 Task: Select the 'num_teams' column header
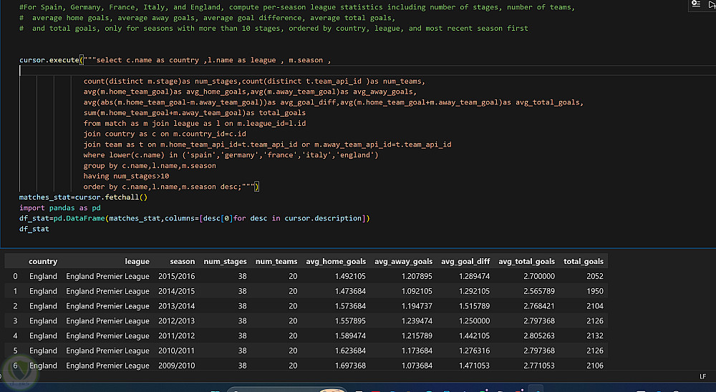point(276,261)
